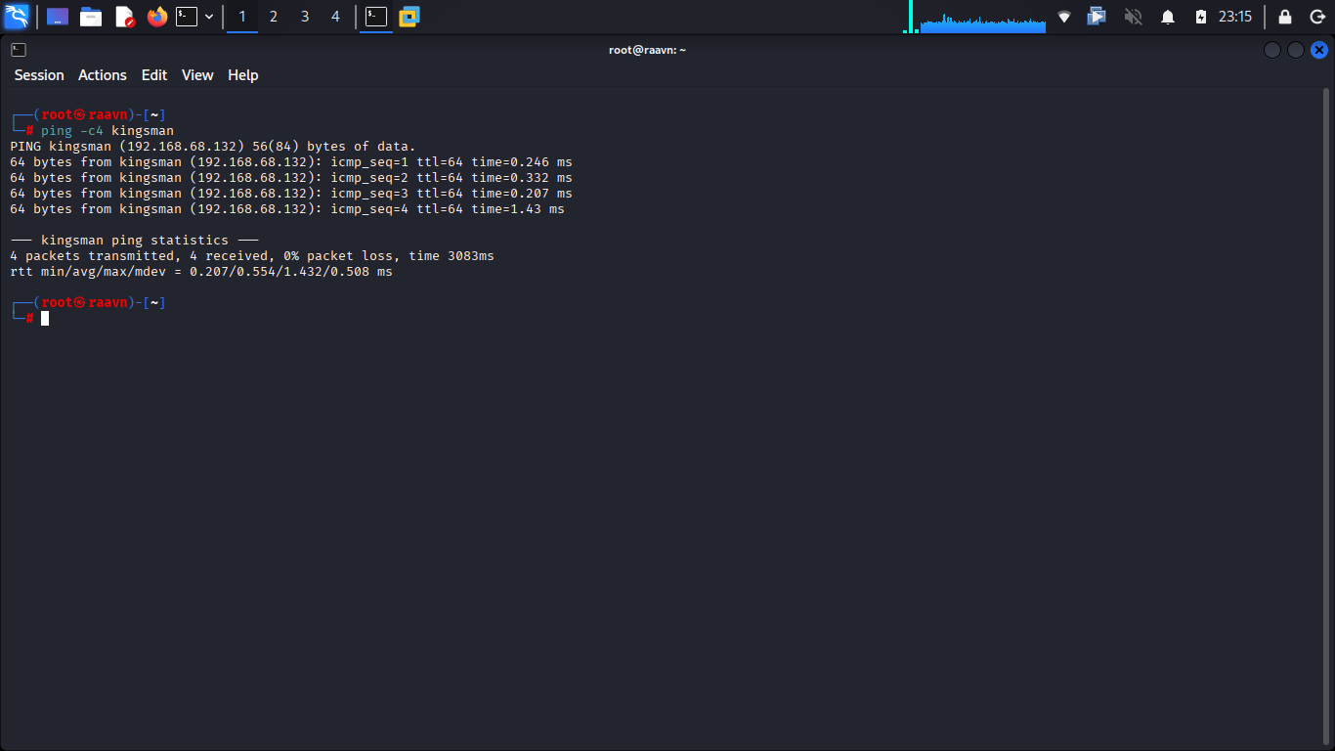
Task: Open the Session menu
Action: coord(39,75)
